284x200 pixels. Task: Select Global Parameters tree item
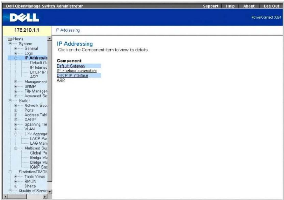pos(39,153)
